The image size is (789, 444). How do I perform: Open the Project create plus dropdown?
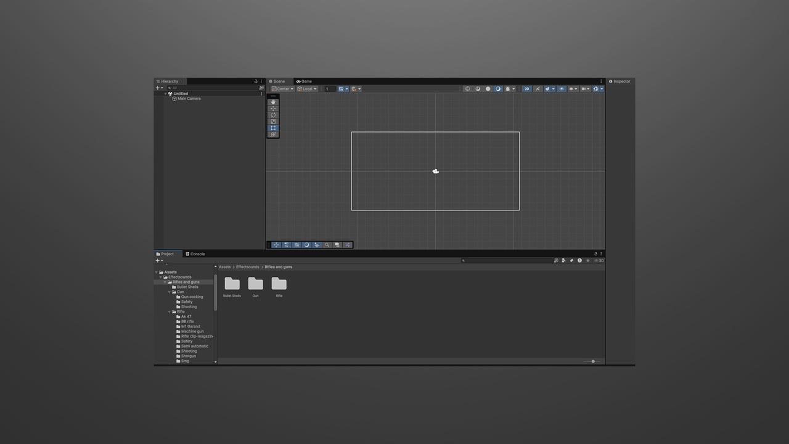tap(159, 261)
